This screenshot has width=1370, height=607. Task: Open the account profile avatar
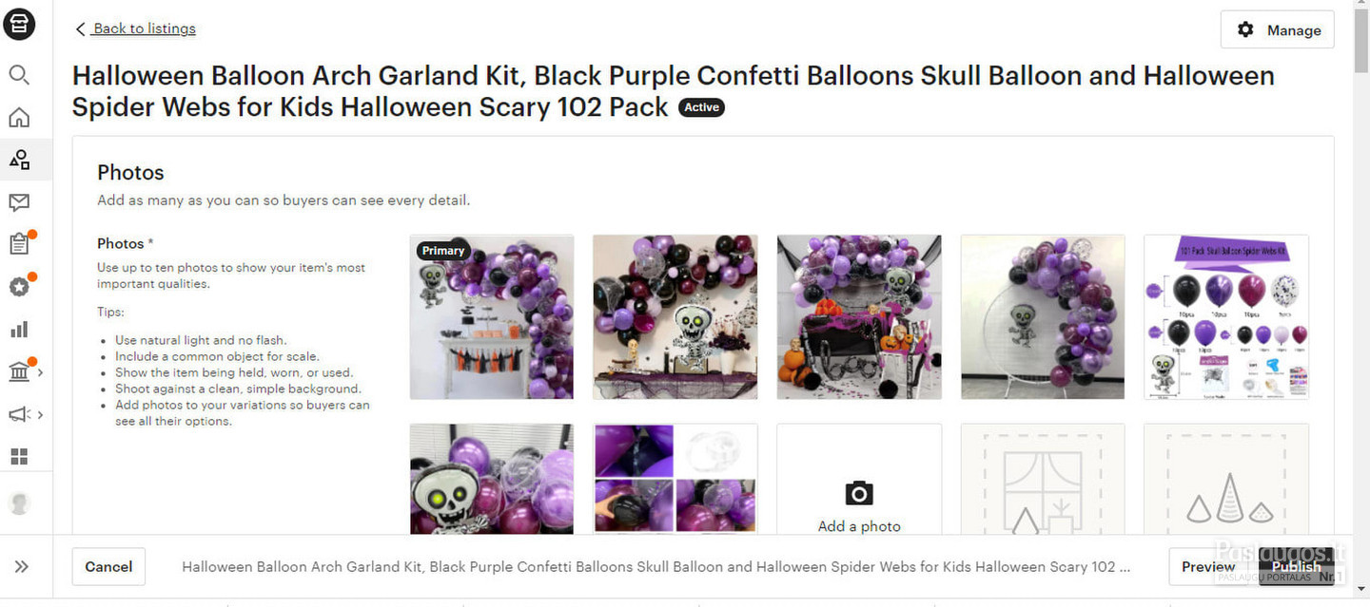[19, 503]
